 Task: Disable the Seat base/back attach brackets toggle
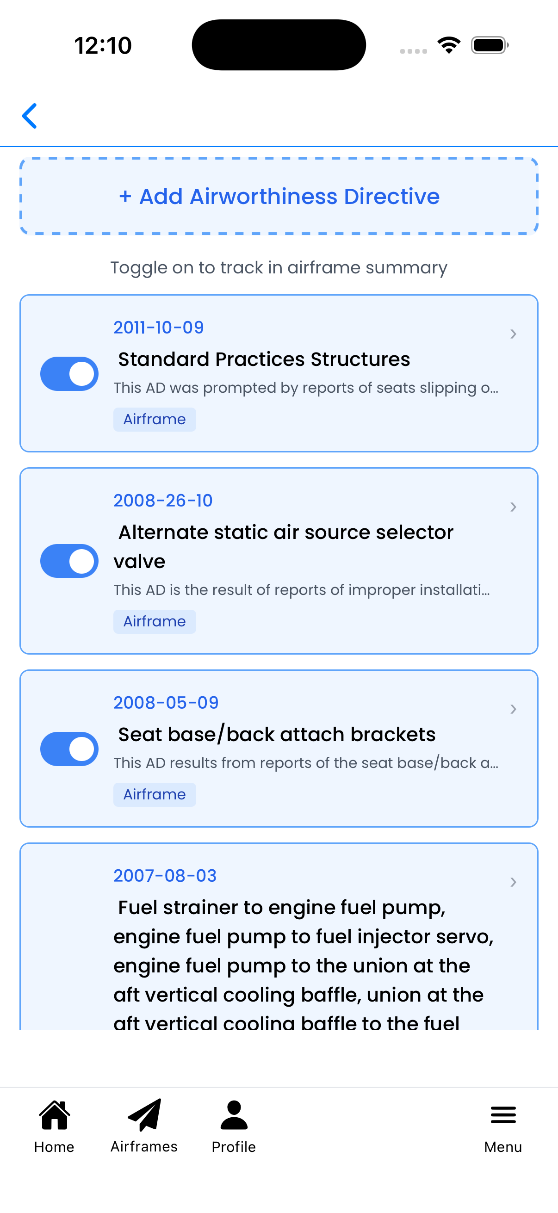[x=69, y=749]
